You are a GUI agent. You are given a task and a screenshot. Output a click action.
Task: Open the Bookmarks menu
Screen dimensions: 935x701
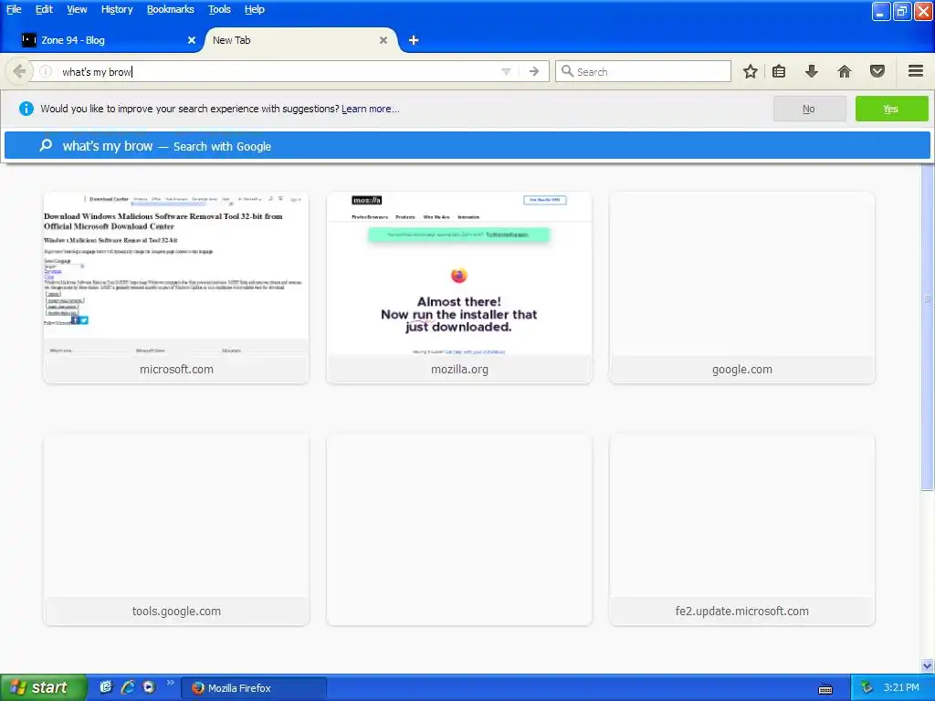point(171,9)
